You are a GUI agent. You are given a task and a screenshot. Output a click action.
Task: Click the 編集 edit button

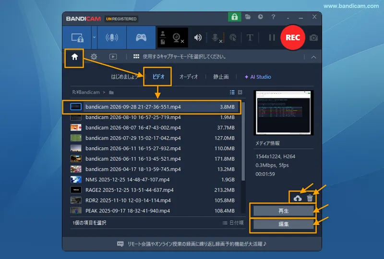pos(283,224)
